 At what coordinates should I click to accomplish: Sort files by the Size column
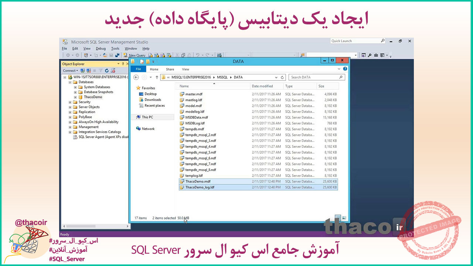coord(327,86)
